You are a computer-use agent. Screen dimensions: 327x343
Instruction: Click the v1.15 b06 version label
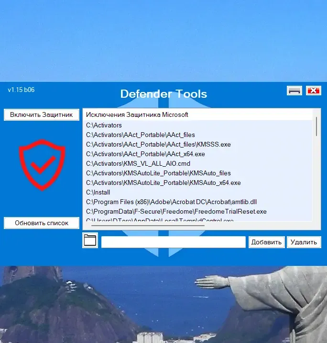click(21, 90)
